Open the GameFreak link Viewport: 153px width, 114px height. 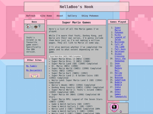coord(120,80)
